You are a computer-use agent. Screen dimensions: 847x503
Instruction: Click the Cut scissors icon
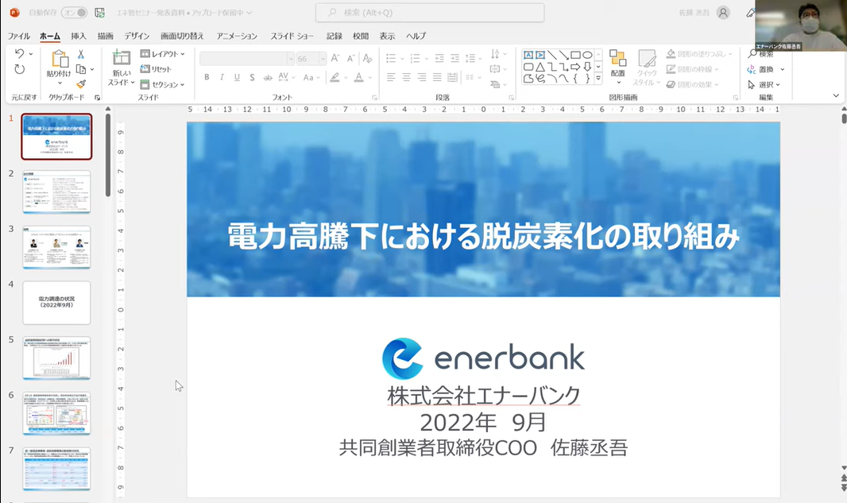(x=81, y=54)
